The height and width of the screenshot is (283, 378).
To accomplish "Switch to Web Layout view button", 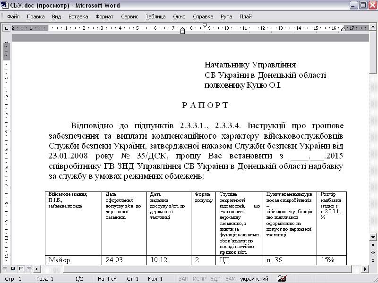I will 14,268.
